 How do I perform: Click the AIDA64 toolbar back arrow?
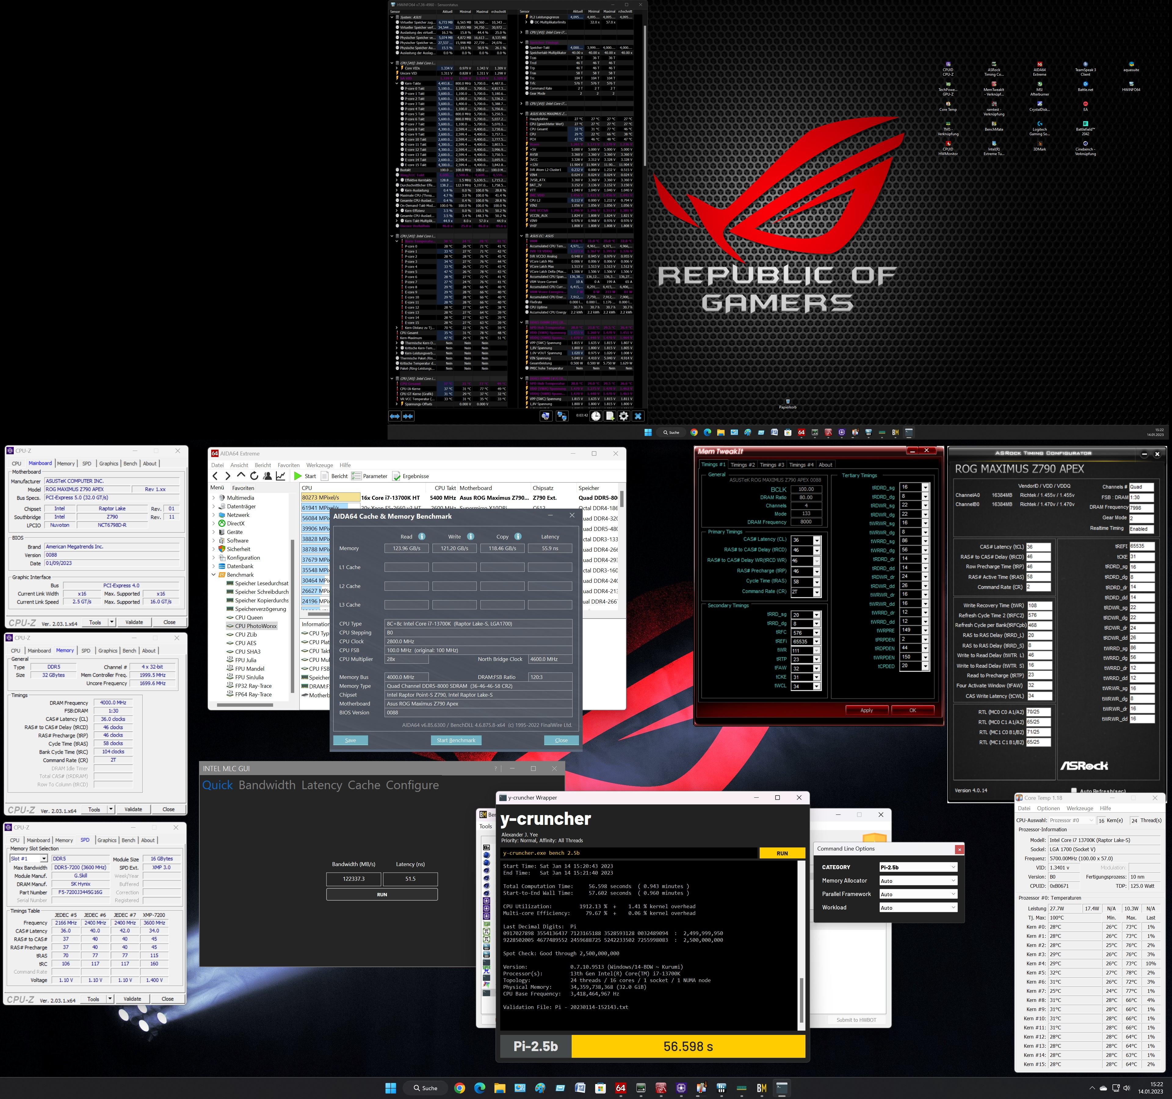pyautogui.click(x=215, y=476)
